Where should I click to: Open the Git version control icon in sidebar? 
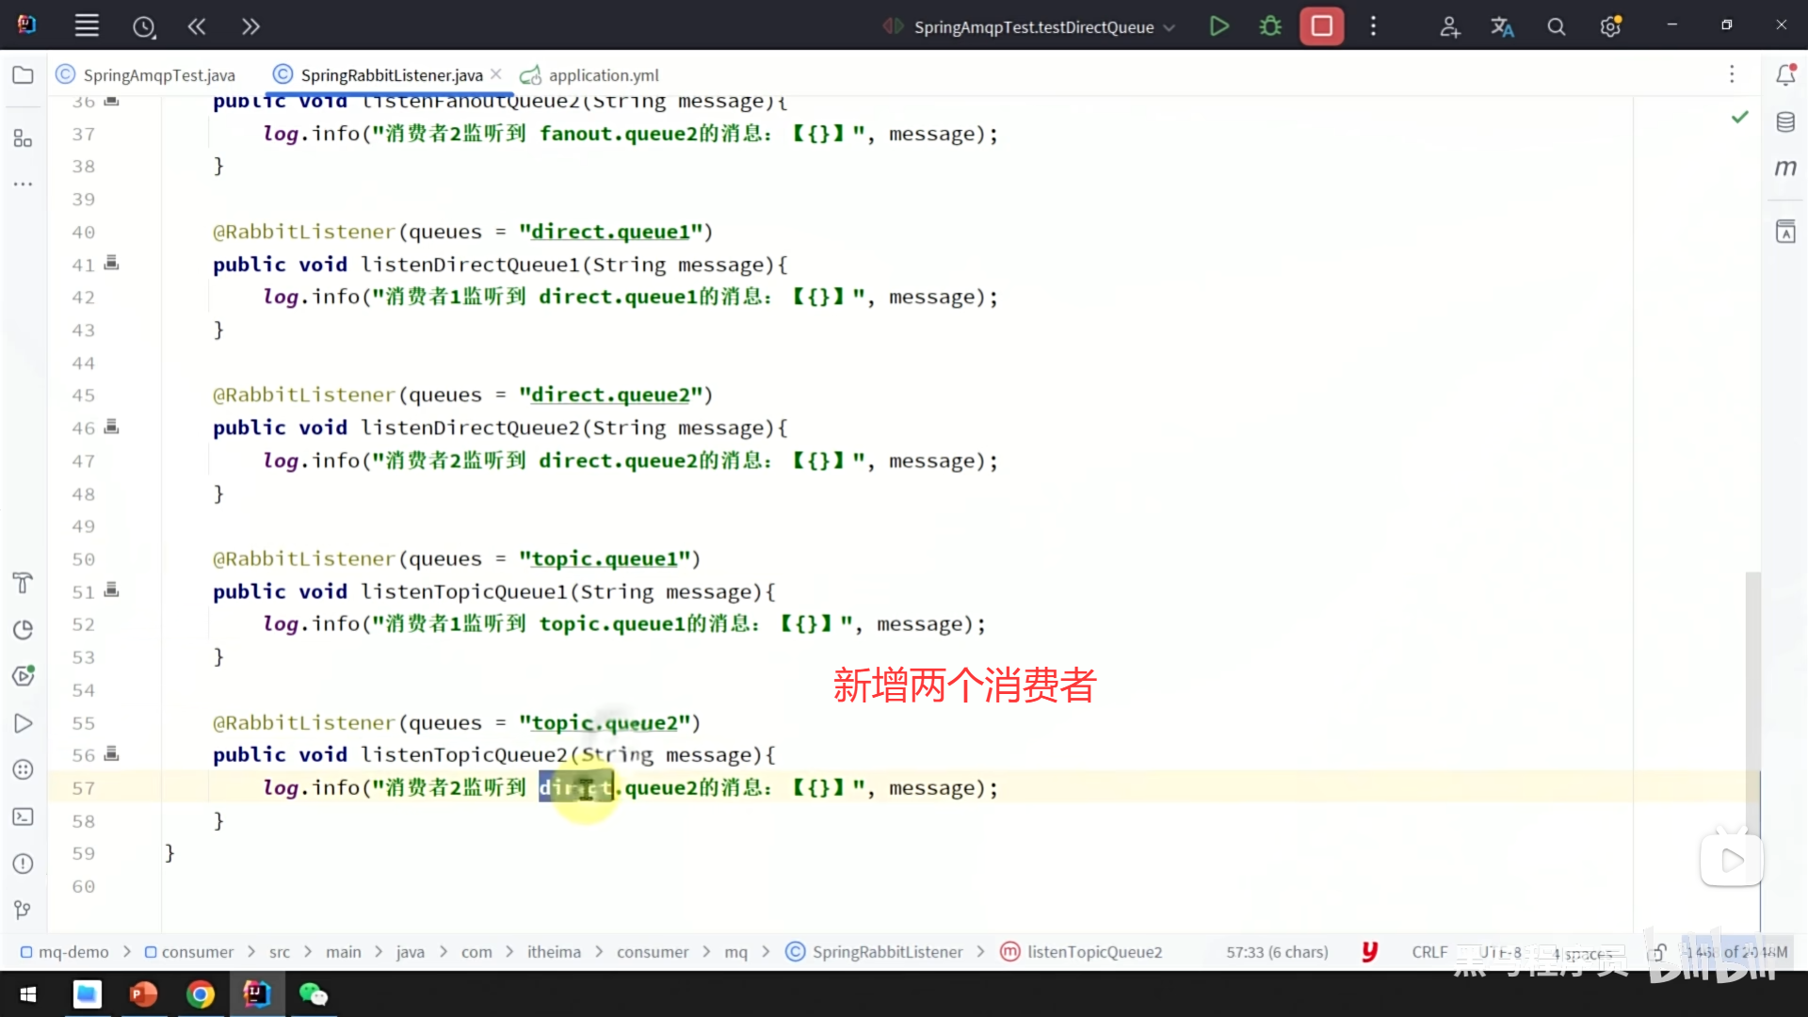coord(23,910)
